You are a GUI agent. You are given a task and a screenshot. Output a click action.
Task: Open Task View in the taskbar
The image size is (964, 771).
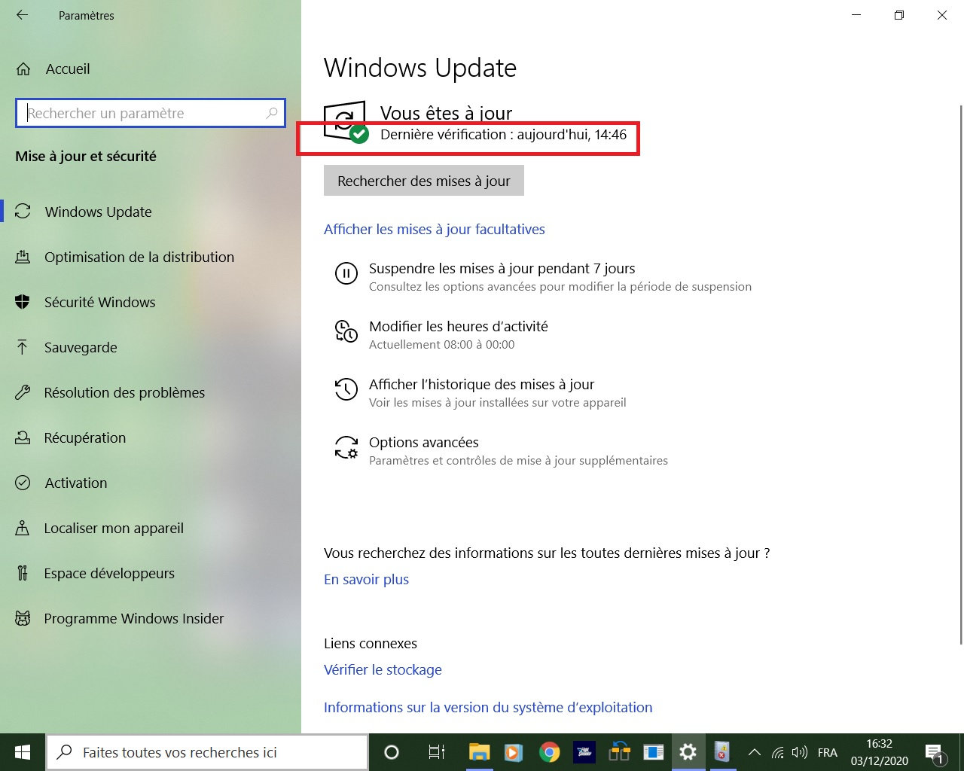click(x=436, y=752)
